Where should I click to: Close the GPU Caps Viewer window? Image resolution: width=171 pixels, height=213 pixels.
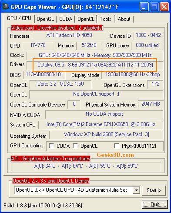(164, 7)
